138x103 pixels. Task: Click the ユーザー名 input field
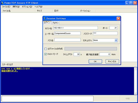coord(67,33)
